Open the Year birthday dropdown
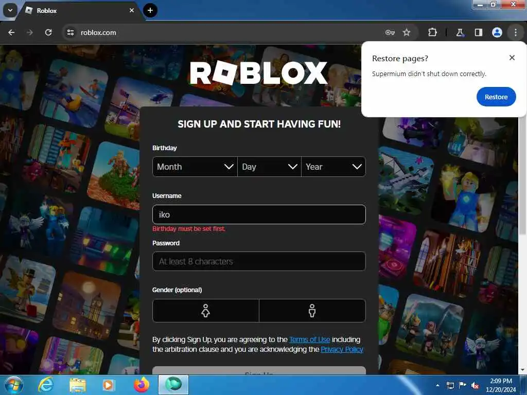The image size is (527, 395). (333, 167)
